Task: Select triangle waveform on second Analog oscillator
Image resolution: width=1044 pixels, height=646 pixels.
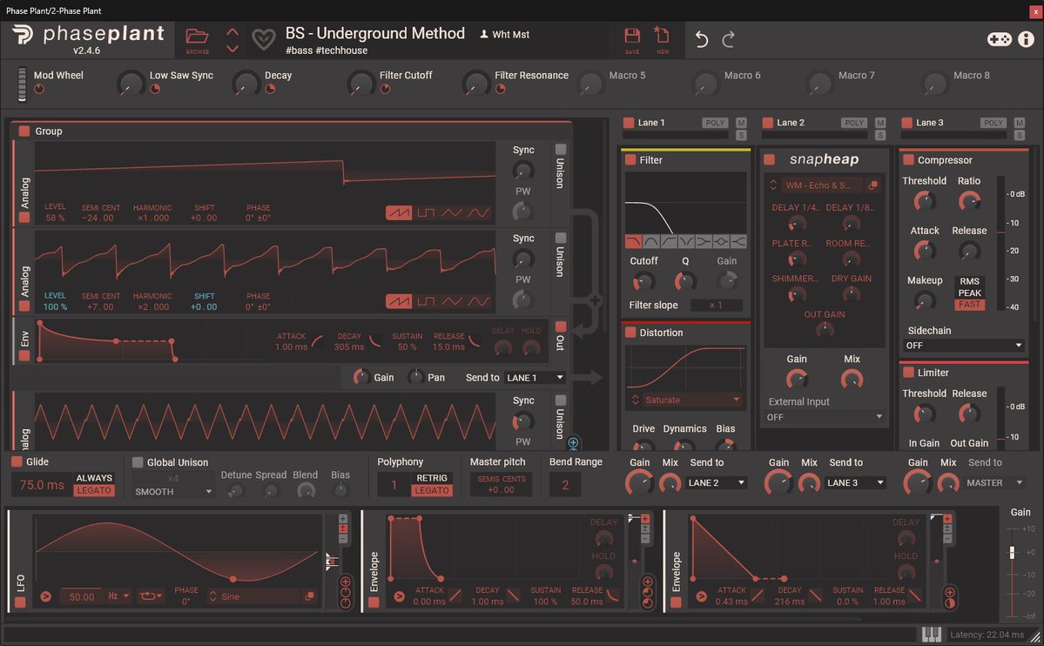Action: tap(451, 302)
